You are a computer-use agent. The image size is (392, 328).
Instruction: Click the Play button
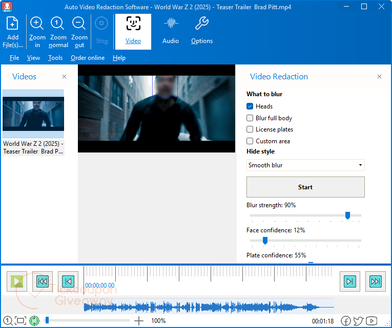pyautogui.click(x=17, y=281)
